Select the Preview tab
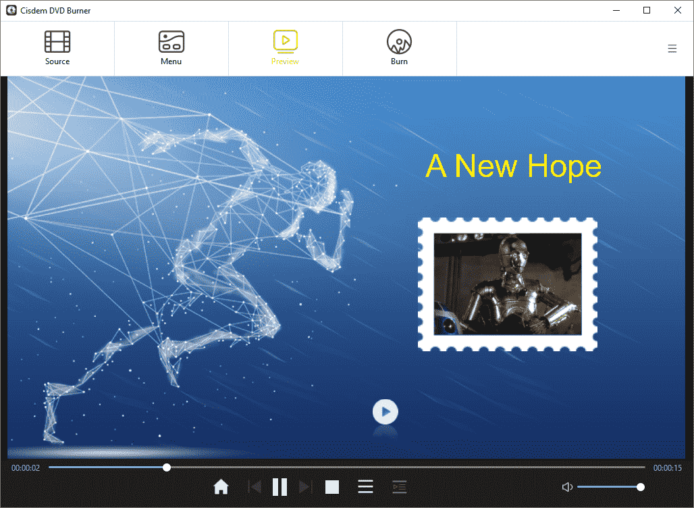The height and width of the screenshot is (508, 694). [x=285, y=48]
